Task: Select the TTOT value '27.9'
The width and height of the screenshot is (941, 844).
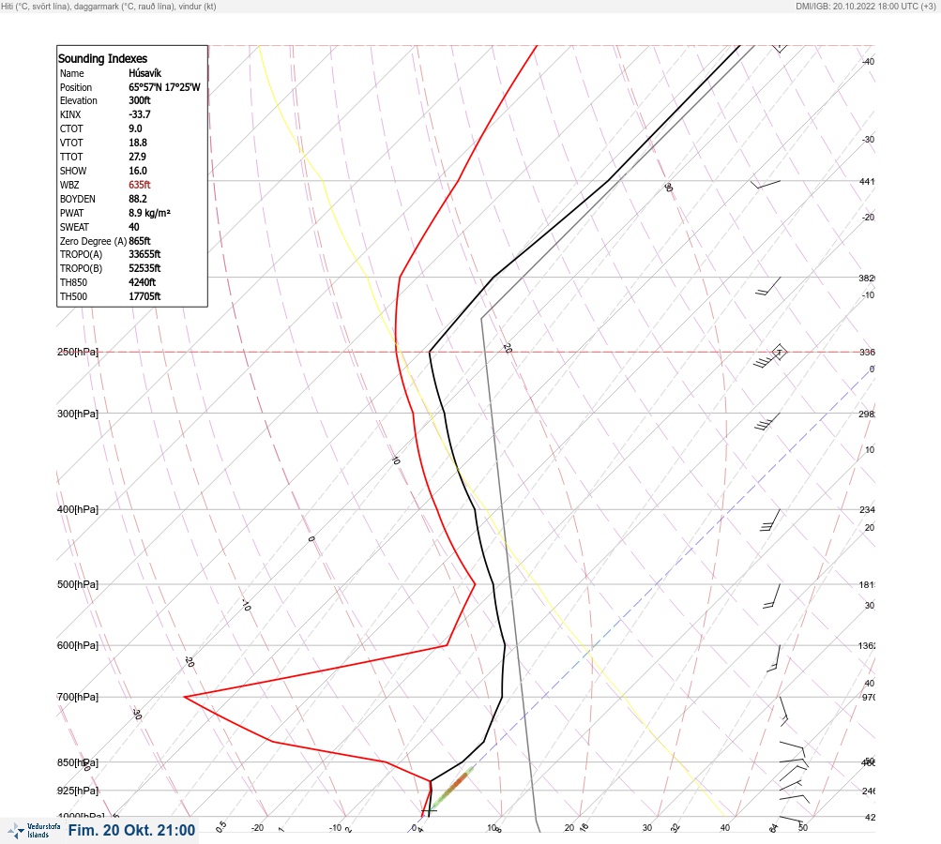Action: pos(137,157)
